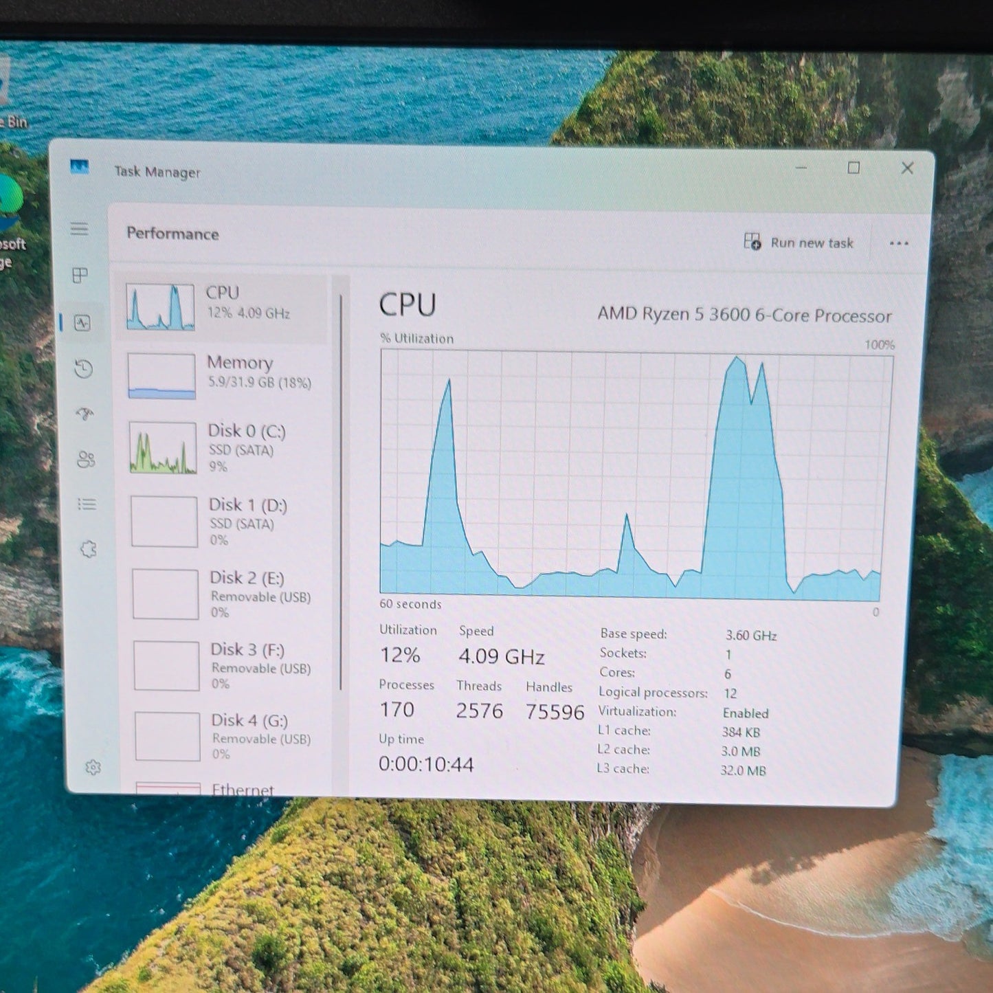The height and width of the screenshot is (993, 993).
Task: Open the Details page icon in sidebar
Action: [87, 504]
